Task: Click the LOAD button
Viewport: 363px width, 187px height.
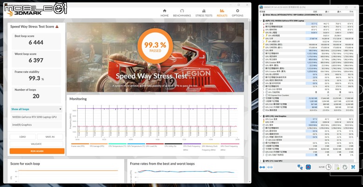Action: tap(23, 137)
